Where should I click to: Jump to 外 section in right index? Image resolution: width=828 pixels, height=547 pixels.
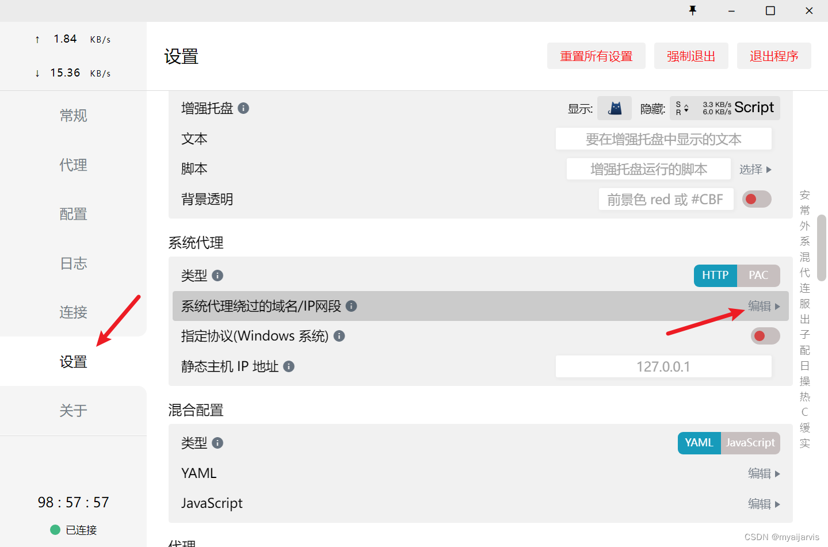coord(804,226)
